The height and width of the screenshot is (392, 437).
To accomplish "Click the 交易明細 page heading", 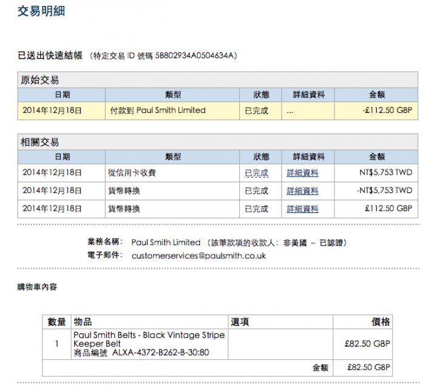I will (41, 12).
